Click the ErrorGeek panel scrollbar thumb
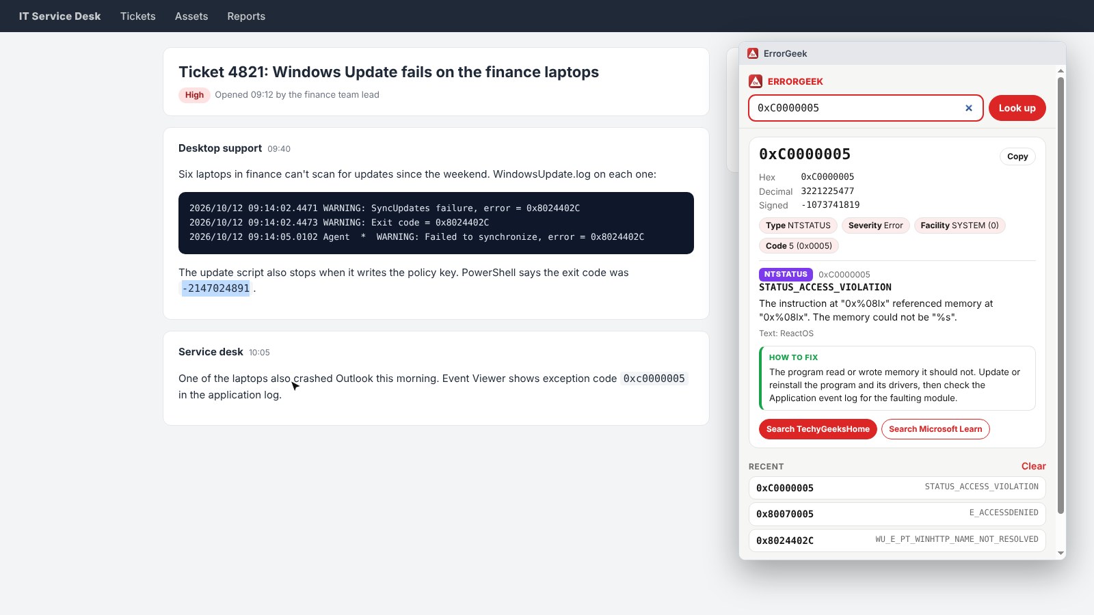Image resolution: width=1094 pixels, height=615 pixels. click(1060, 295)
